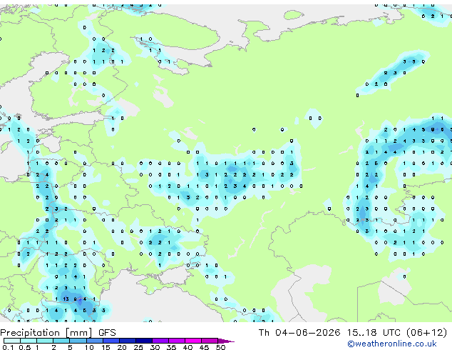Click the '0.5' legend scale label
The image size is (452, 350).
pos(25,347)
